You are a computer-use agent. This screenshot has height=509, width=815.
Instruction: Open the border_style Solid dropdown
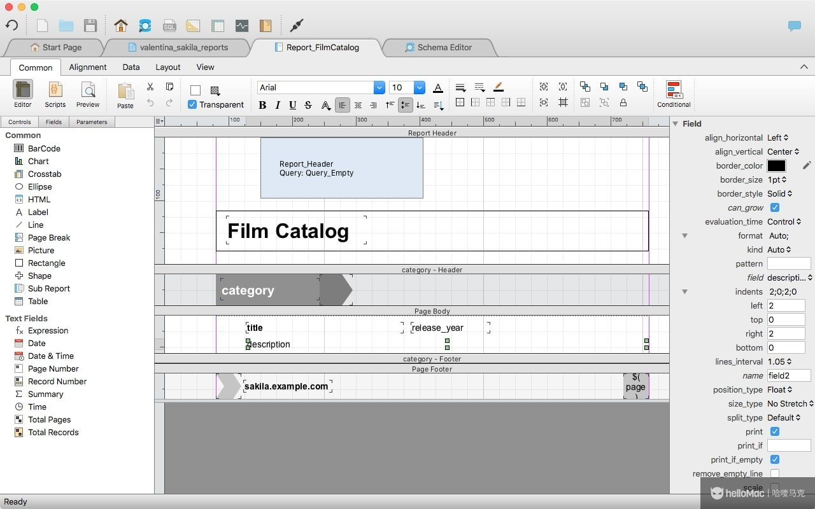(779, 193)
